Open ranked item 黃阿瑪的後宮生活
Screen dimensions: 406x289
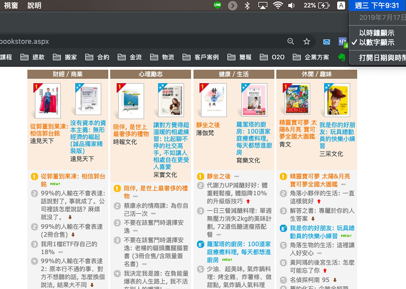(x=322, y=266)
